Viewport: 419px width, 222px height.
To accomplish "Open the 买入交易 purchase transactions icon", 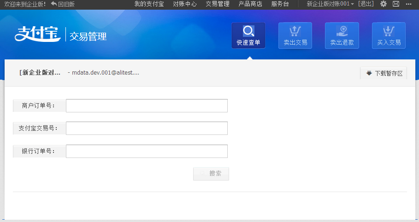I will point(389,35).
